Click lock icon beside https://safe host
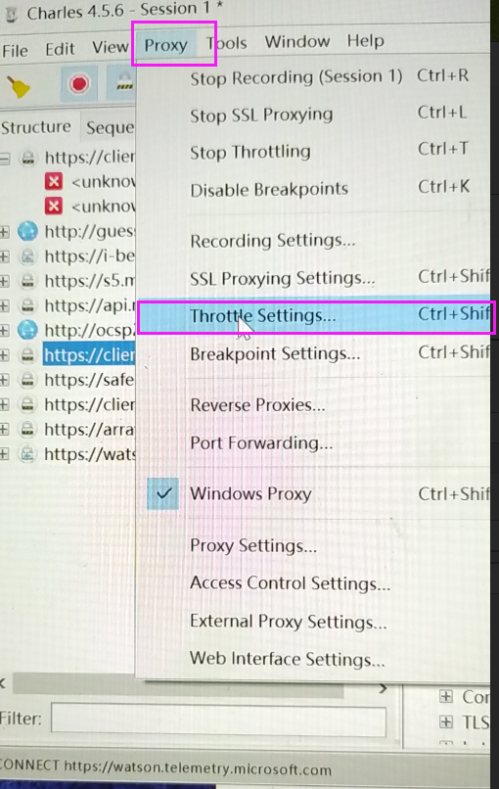Image resolution: width=499 pixels, height=789 pixels. [27, 380]
